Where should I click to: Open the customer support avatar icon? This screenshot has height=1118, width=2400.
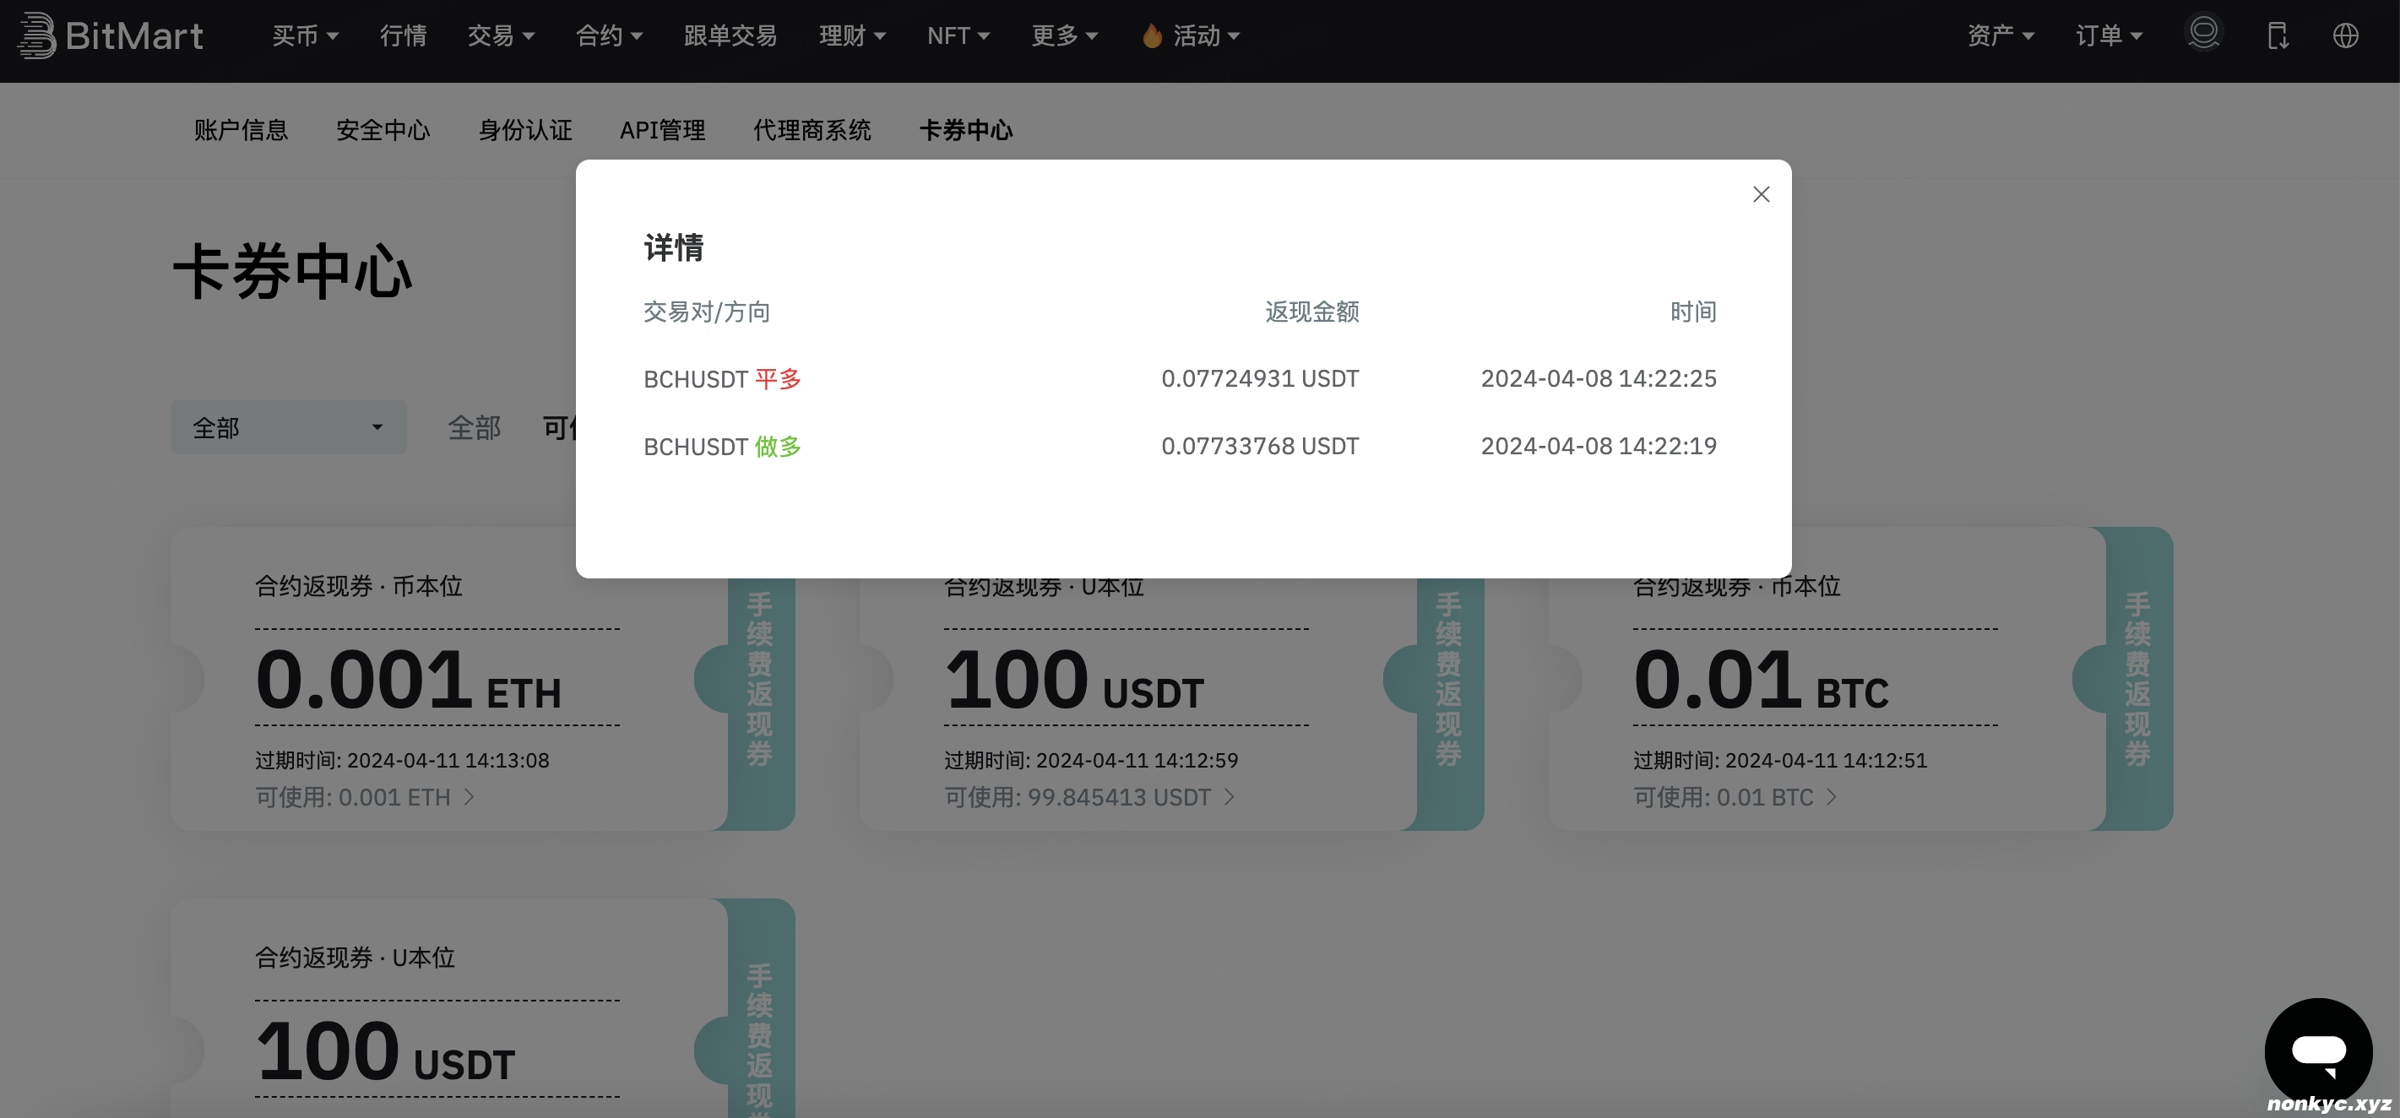click(2202, 33)
